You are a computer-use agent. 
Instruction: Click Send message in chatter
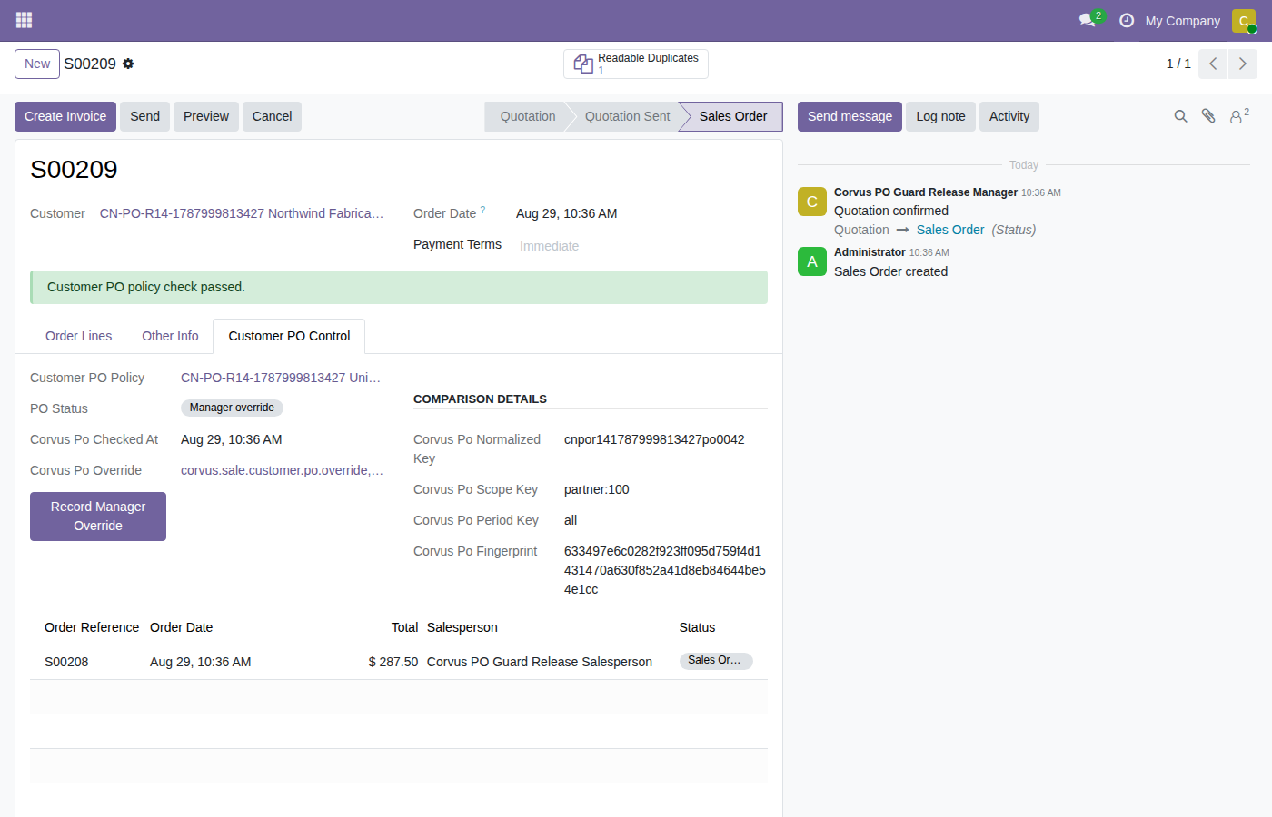850,116
